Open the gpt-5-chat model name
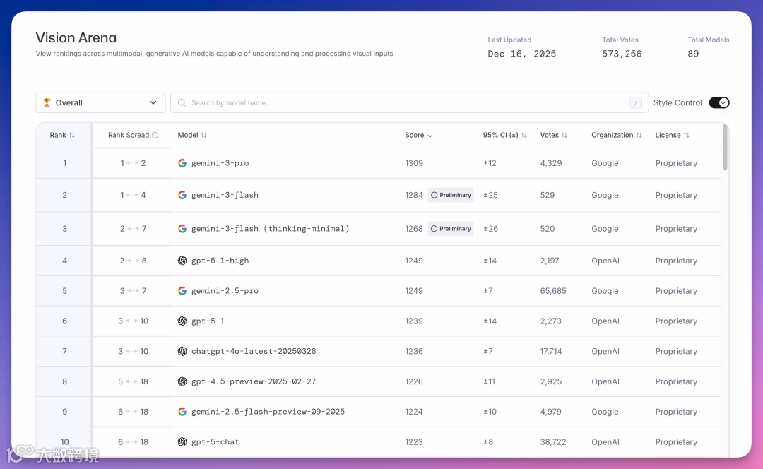763x469 pixels. click(x=215, y=441)
